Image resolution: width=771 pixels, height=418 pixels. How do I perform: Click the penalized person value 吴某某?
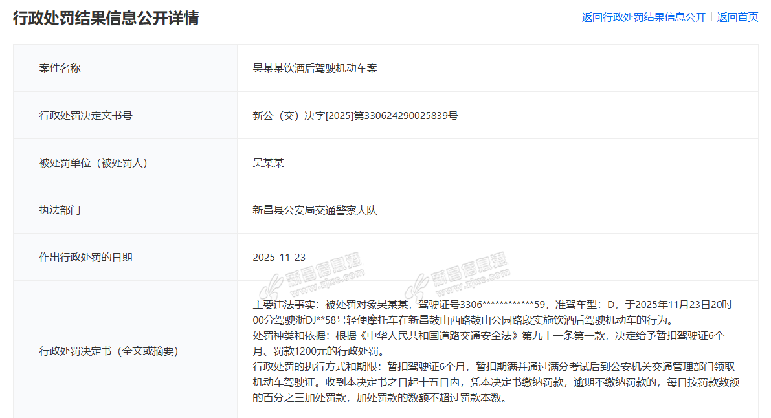pos(268,163)
